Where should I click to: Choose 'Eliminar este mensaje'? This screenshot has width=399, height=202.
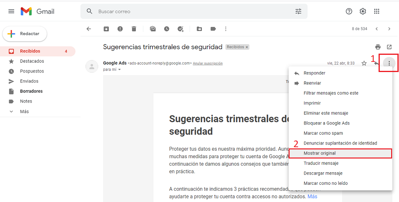point(340,113)
